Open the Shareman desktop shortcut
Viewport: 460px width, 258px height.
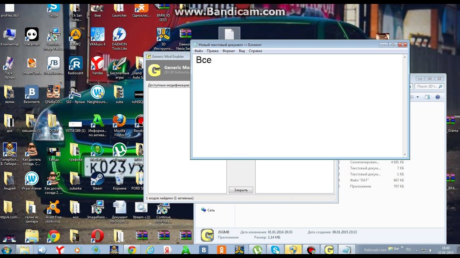pyautogui.click(x=32, y=37)
